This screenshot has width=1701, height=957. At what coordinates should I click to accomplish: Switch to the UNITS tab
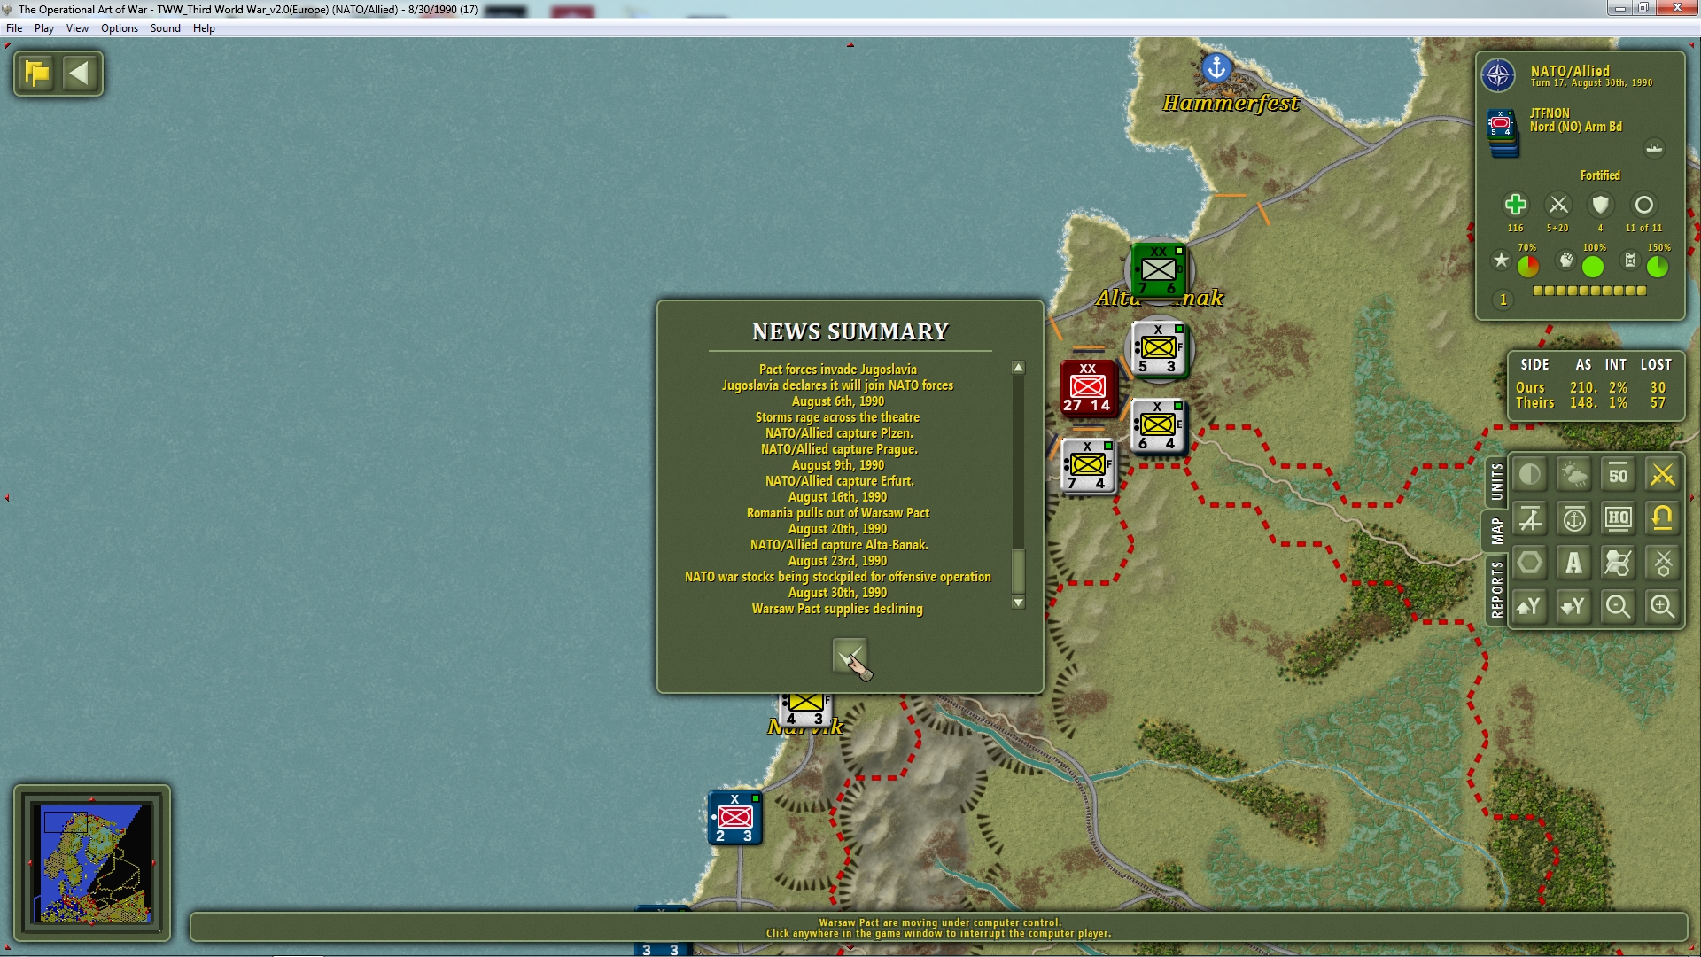pos(1496,482)
